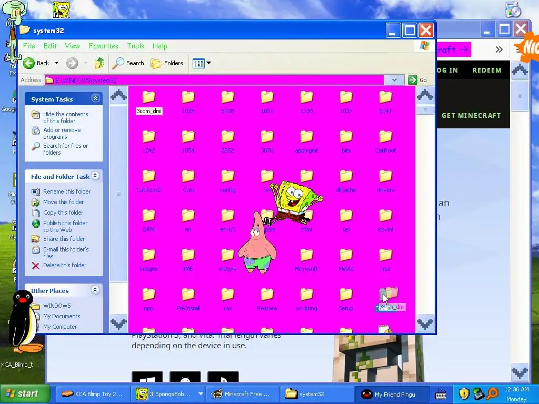The height and width of the screenshot is (404, 539).
Task: Switch to My Friend Pingu taskbar button
Action: coord(392,394)
